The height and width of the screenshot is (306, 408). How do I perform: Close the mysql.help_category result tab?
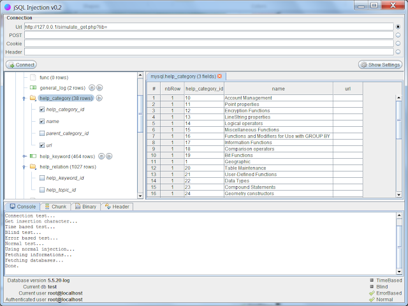[x=219, y=76]
